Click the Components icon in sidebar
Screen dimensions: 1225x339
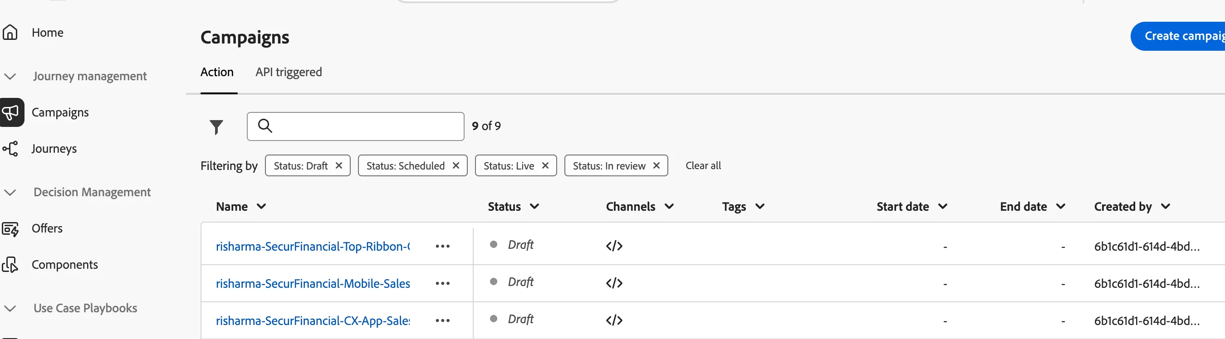click(10, 265)
